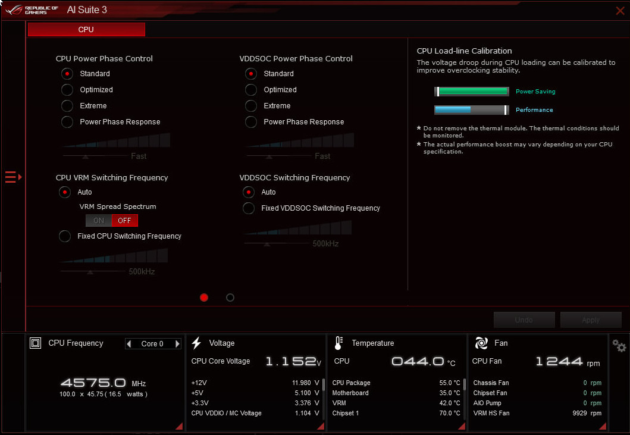
Task: Click the Performance link next to the blue bar
Action: coord(534,109)
